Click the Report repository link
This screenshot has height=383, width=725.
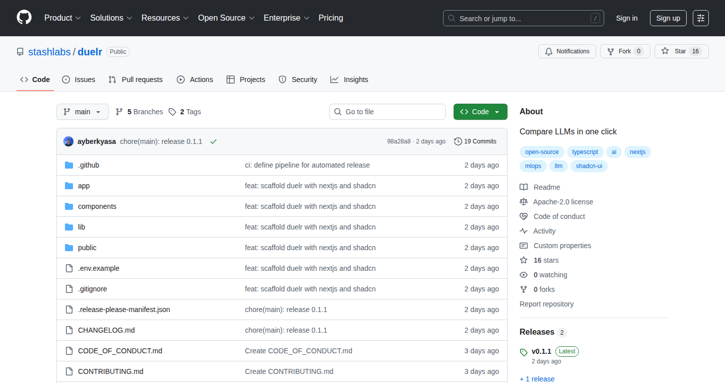click(546, 304)
